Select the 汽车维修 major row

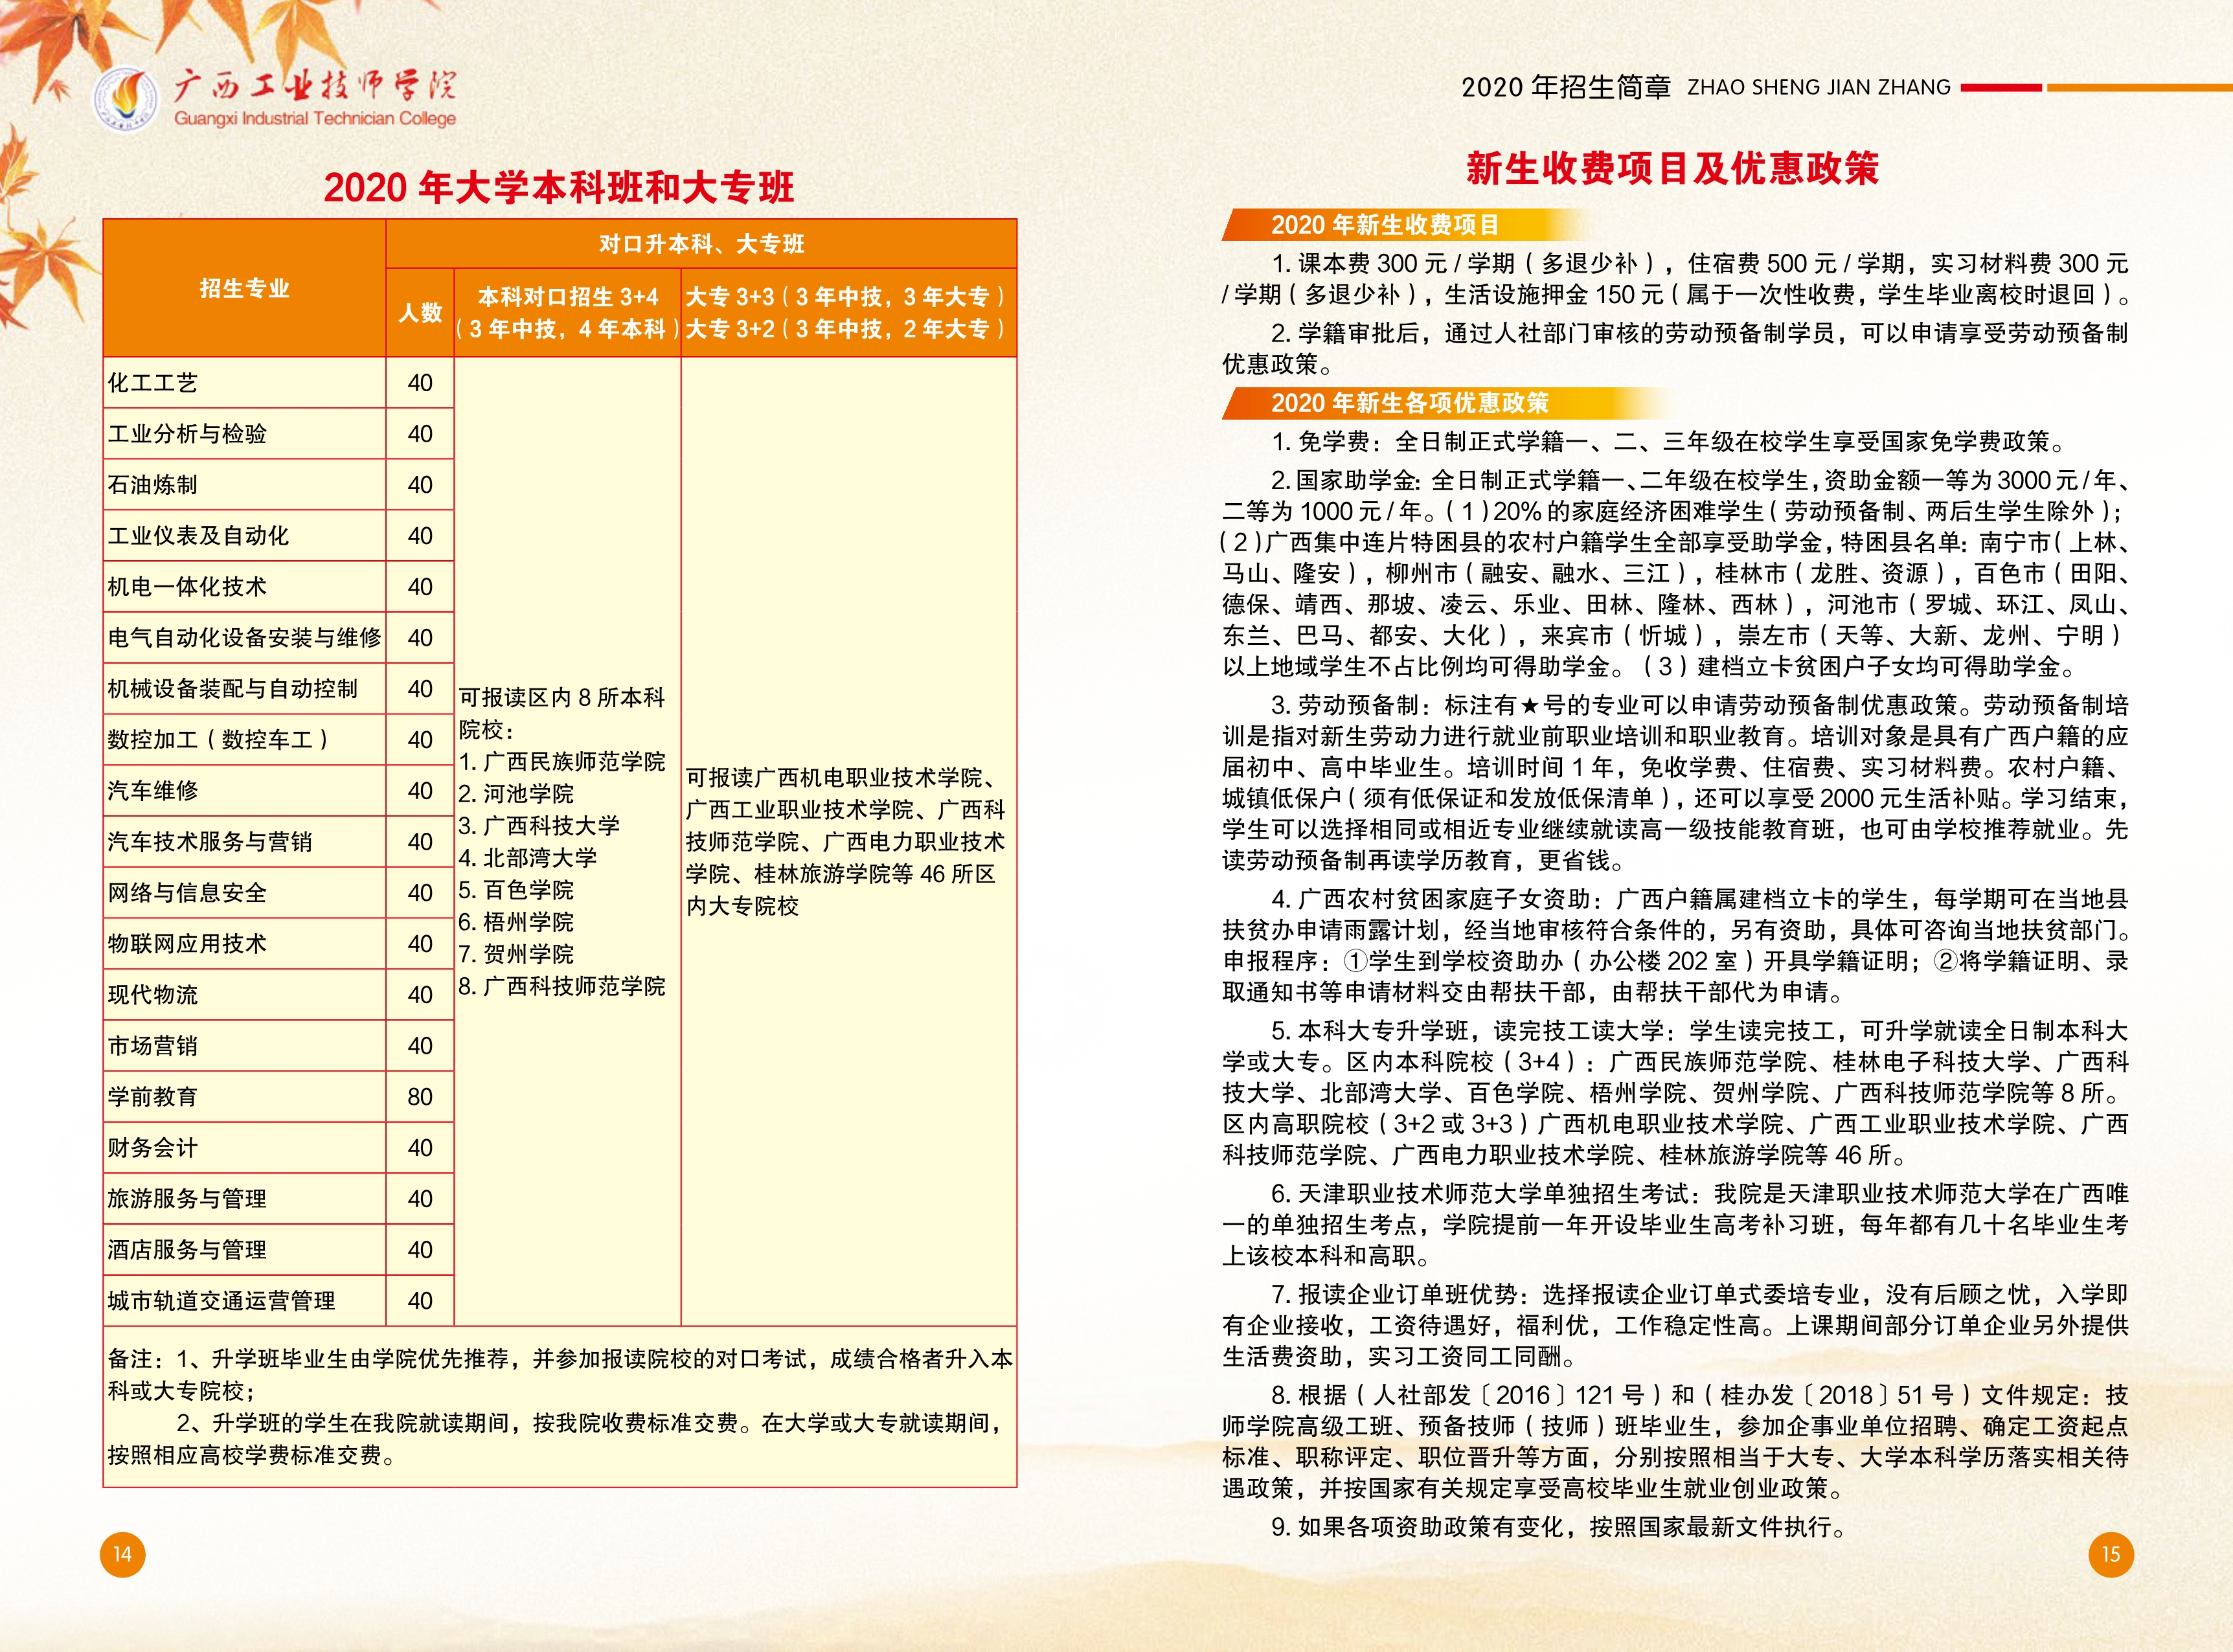click(279, 791)
